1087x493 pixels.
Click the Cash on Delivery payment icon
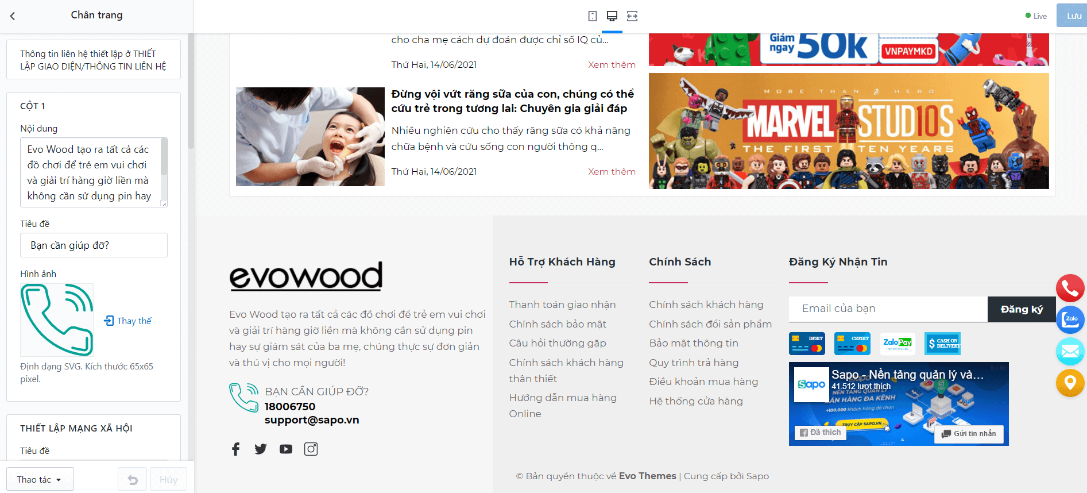tap(943, 344)
